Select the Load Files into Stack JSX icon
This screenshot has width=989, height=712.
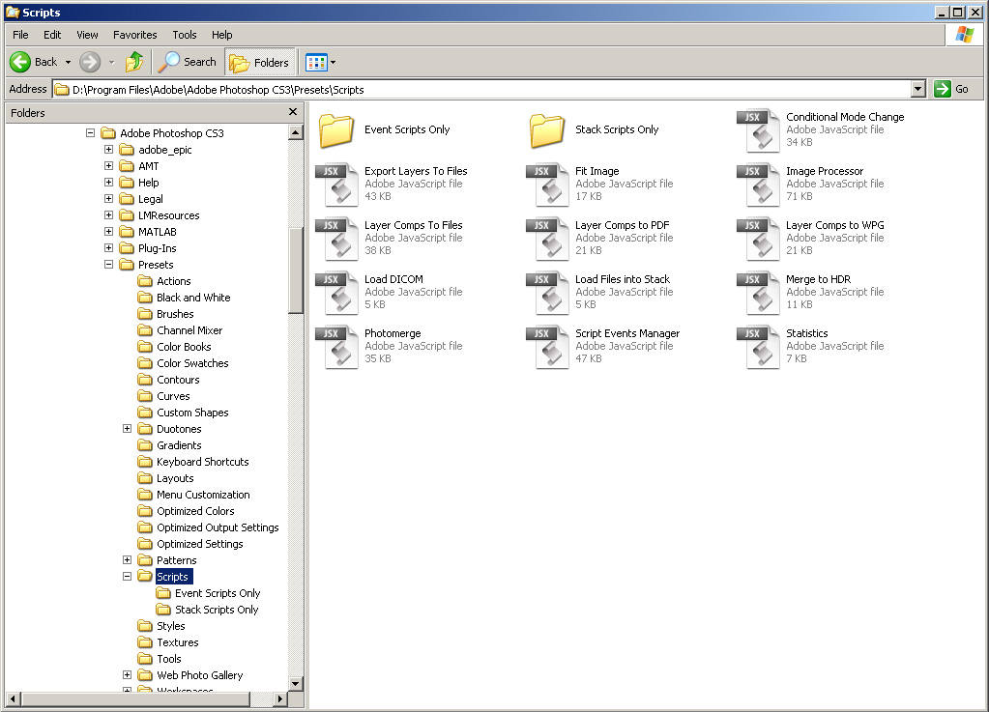coord(548,293)
